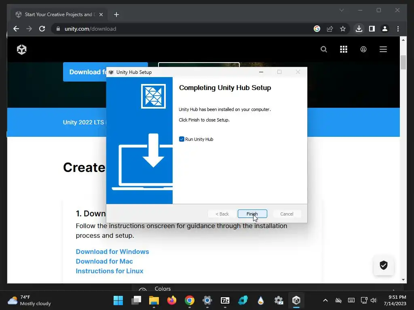Open Task View on the taskbar

[x=136, y=300]
